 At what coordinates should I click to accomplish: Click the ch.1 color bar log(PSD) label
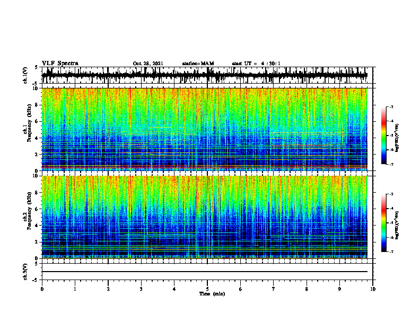[397, 138]
